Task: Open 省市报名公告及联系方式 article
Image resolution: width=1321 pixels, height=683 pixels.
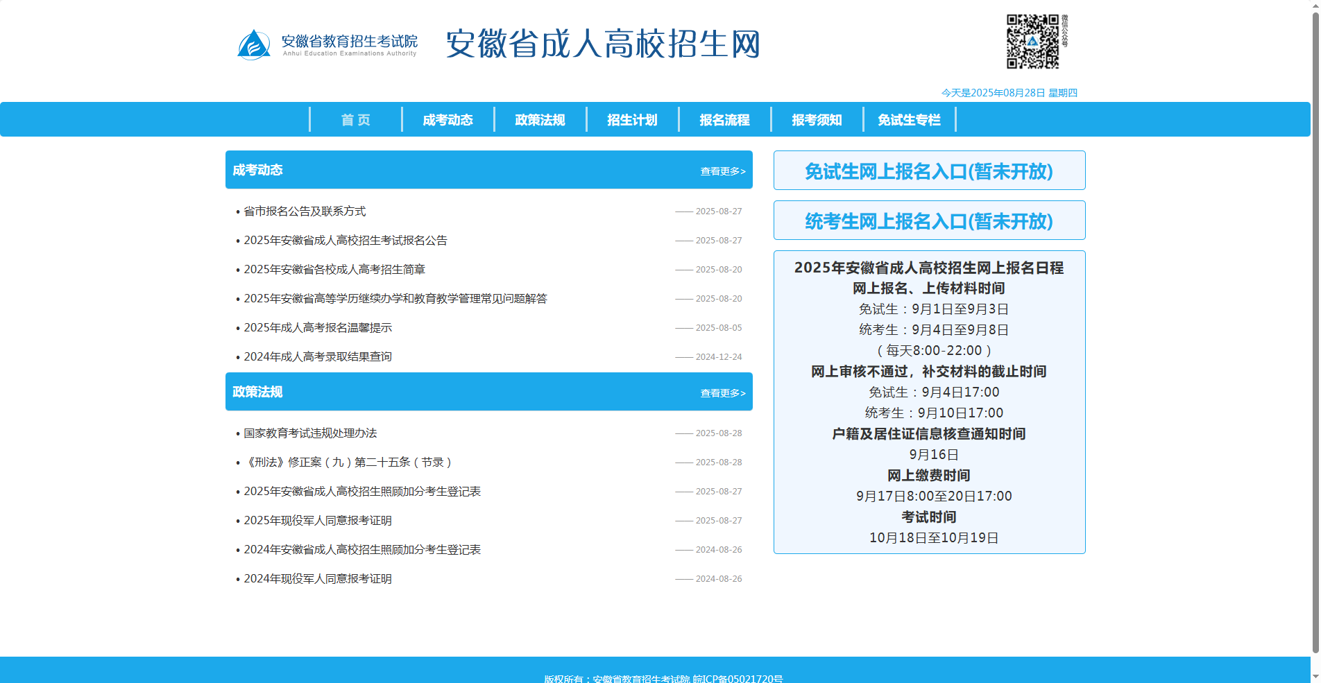Action: pos(304,211)
